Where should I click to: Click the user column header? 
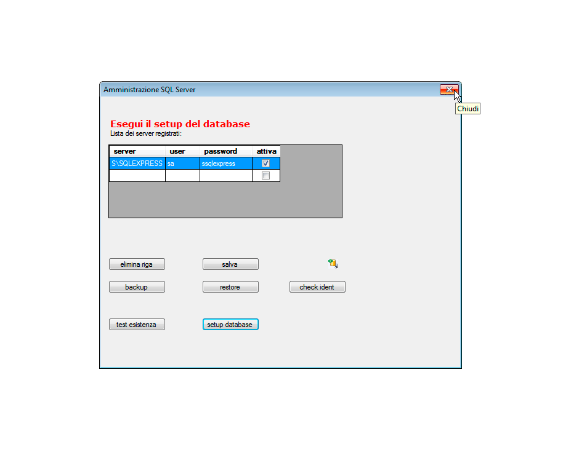pos(182,151)
